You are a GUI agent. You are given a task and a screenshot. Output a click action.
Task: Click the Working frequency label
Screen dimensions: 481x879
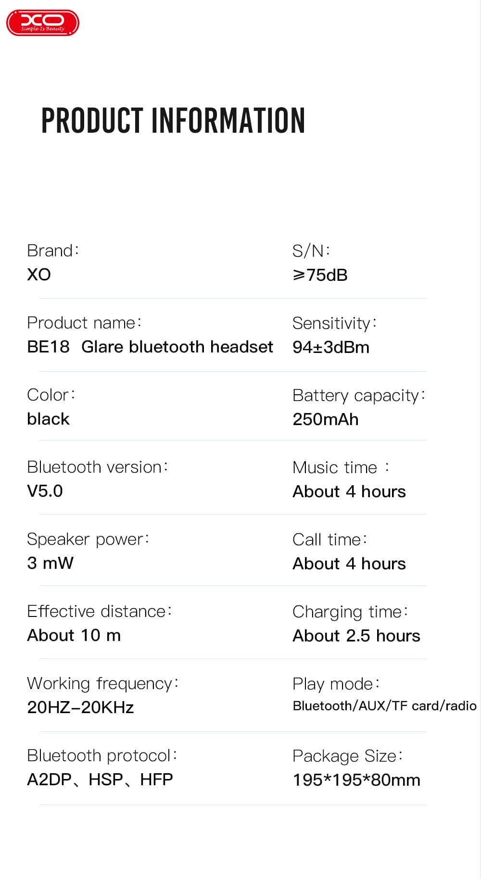click(102, 683)
